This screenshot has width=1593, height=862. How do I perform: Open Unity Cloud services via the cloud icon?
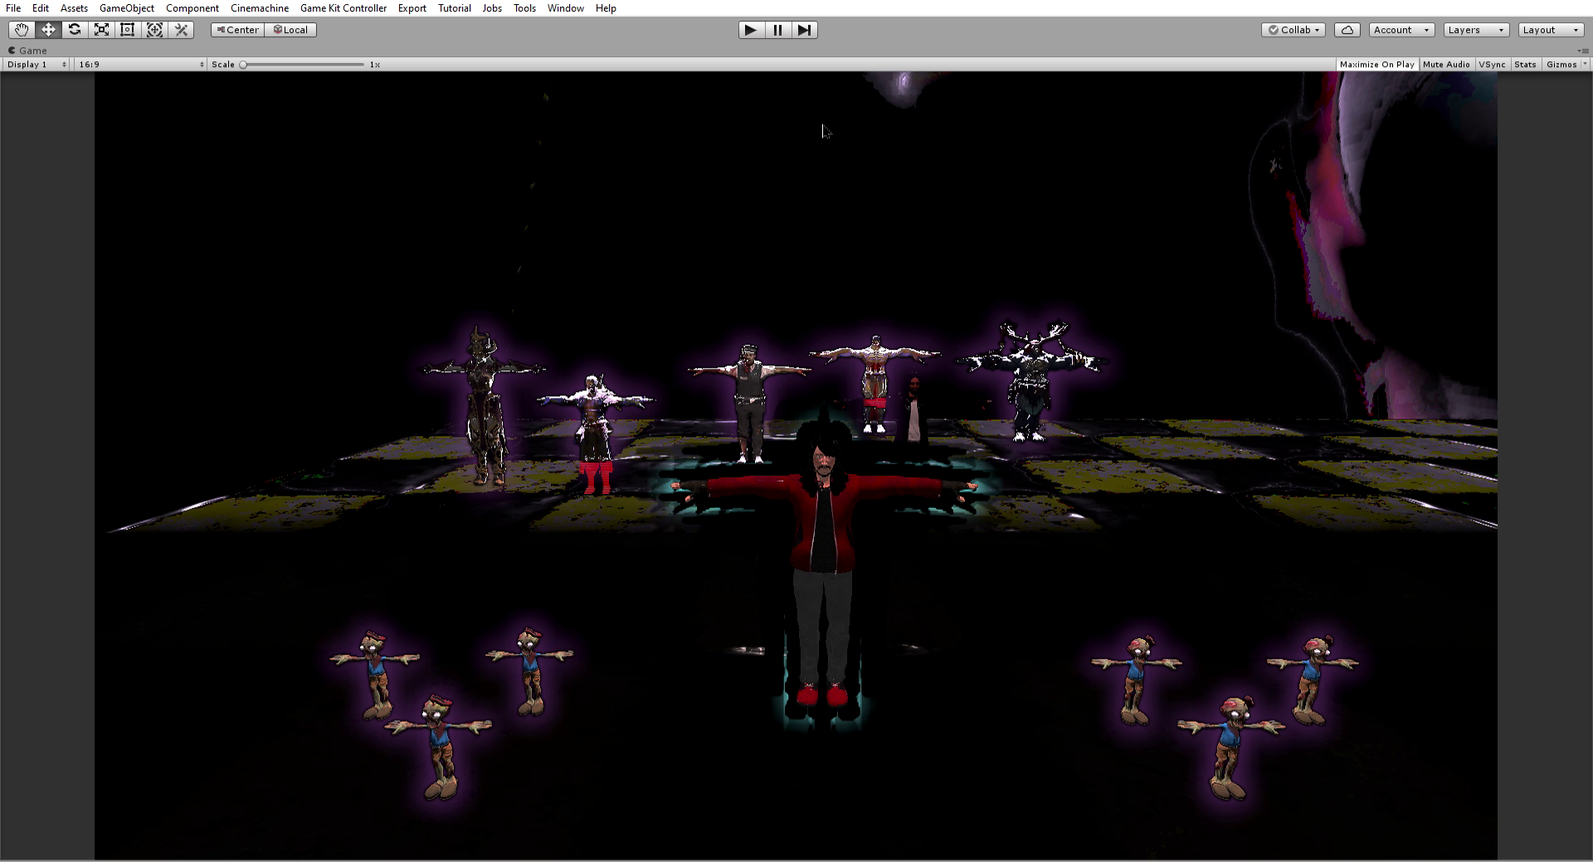tap(1347, 30)
